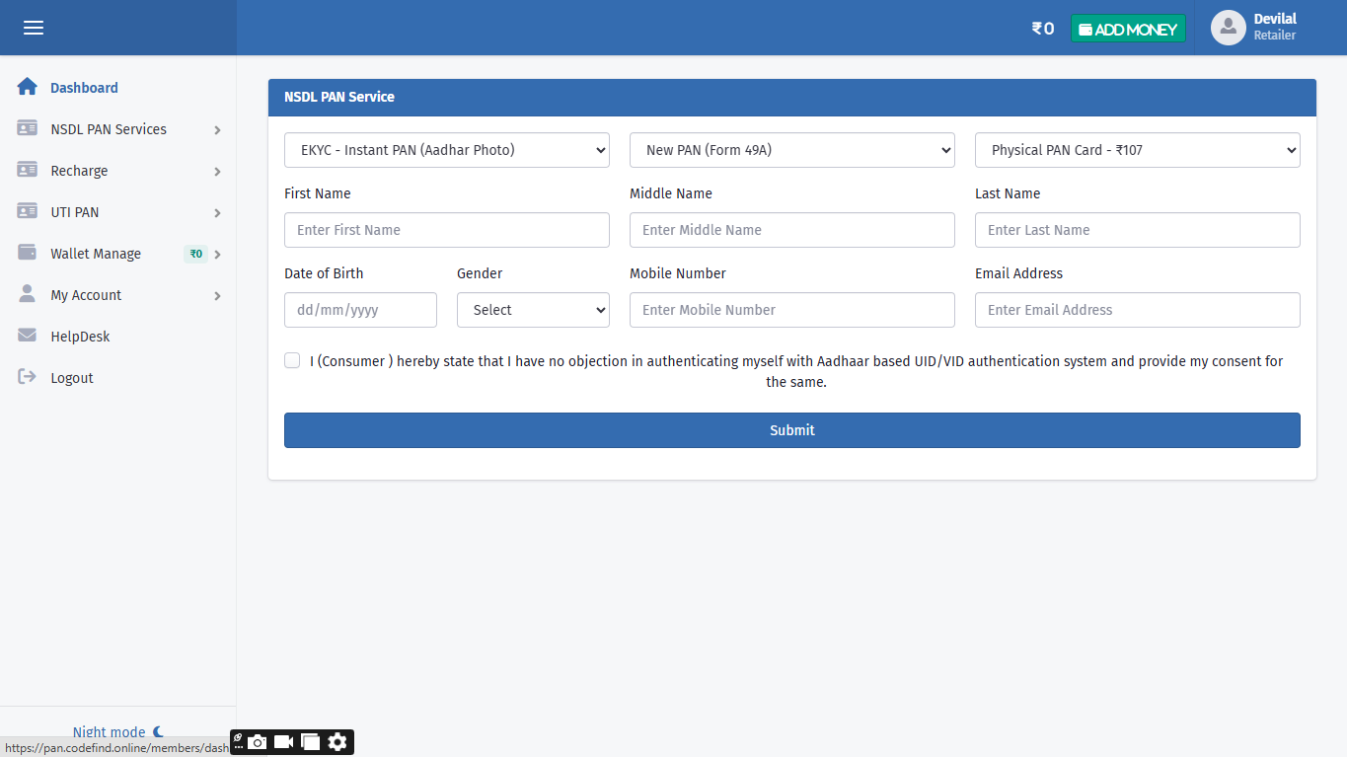This screenshot has width=1347, height=757.
Task: Open NSDL PAN Services menu item
Action: [109, 129]
